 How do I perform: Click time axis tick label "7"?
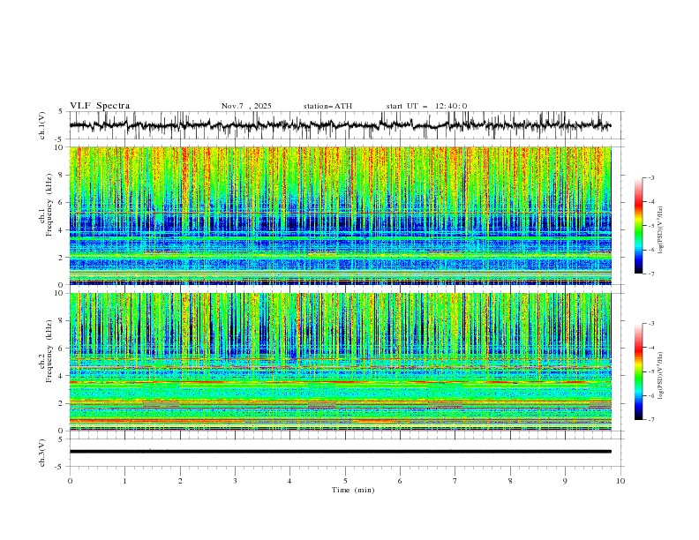pos(455,481)
